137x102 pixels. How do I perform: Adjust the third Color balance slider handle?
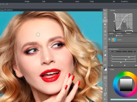tap(121, 62)
